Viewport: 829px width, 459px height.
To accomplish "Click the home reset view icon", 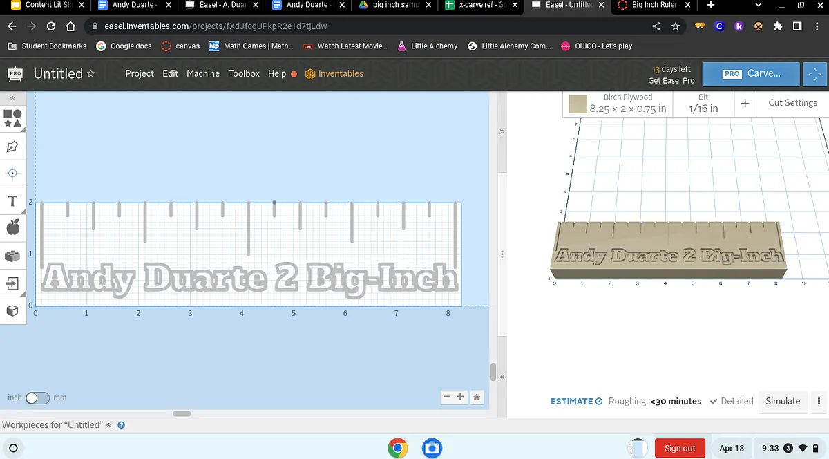I will click(x=477, y=397).
